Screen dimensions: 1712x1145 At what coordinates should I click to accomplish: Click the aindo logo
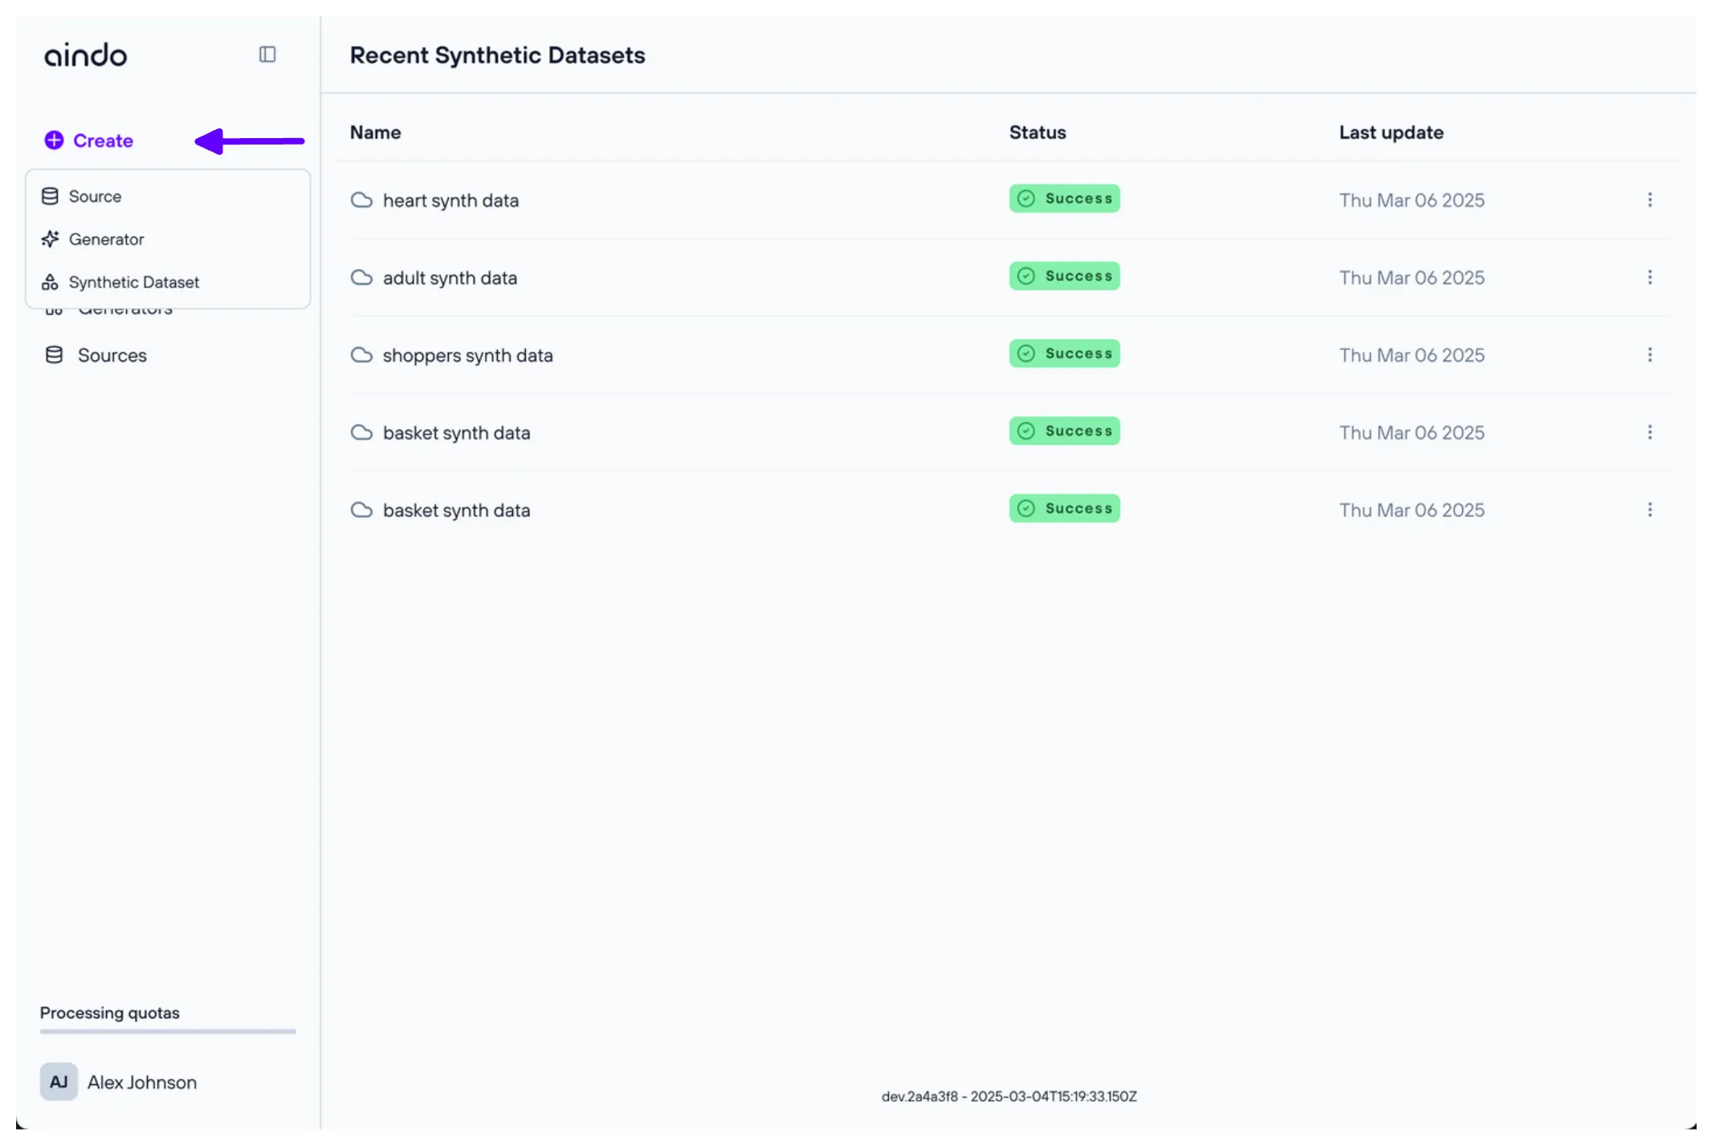click(x=86, y=55)
